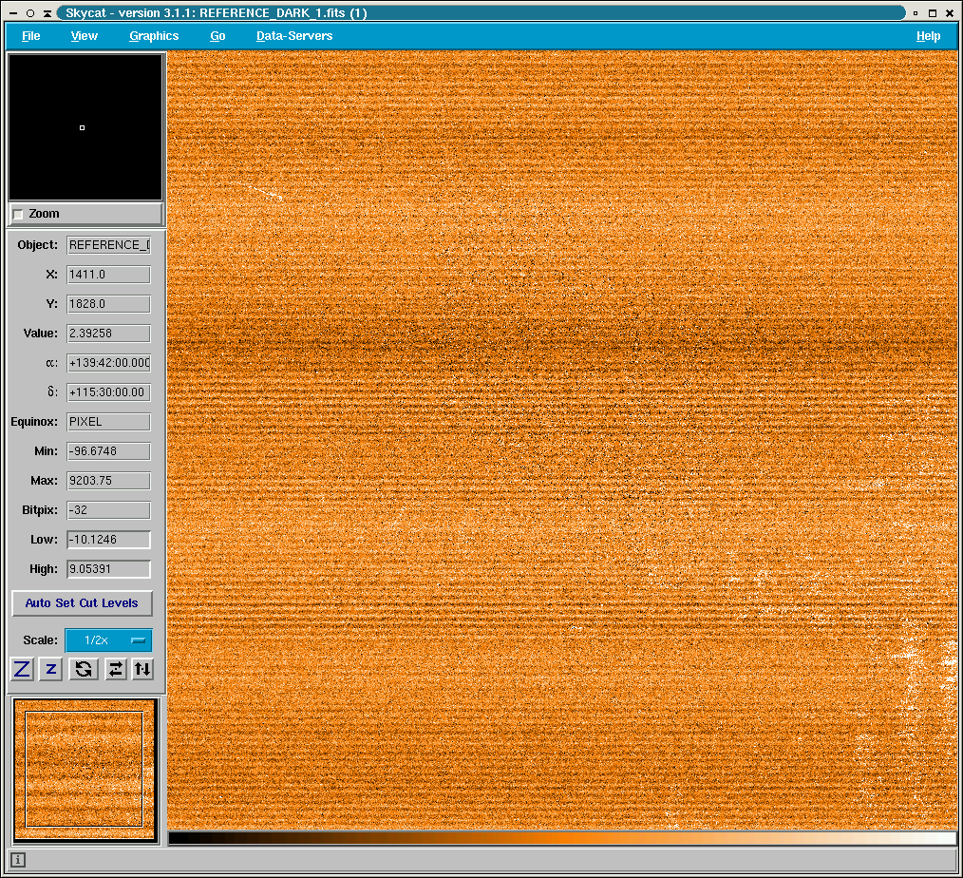Image resolution: width=963 pixels, height=878 pixels.
Task: Flip image vertically using the up-down arrows
Action: [142, 669]
